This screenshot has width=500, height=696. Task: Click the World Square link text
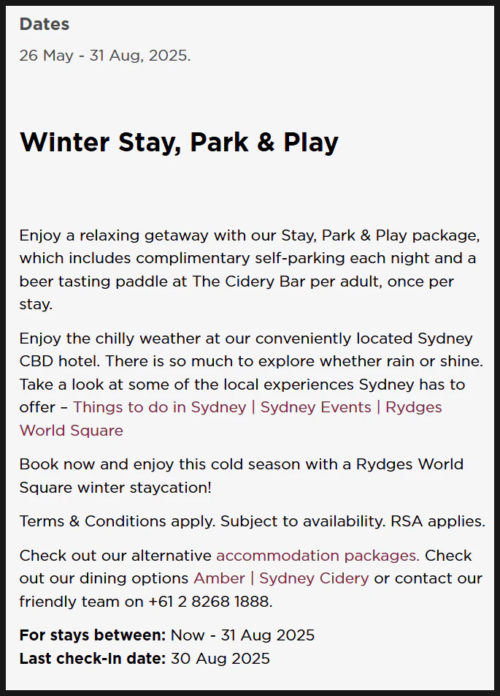tap(72, 431)
